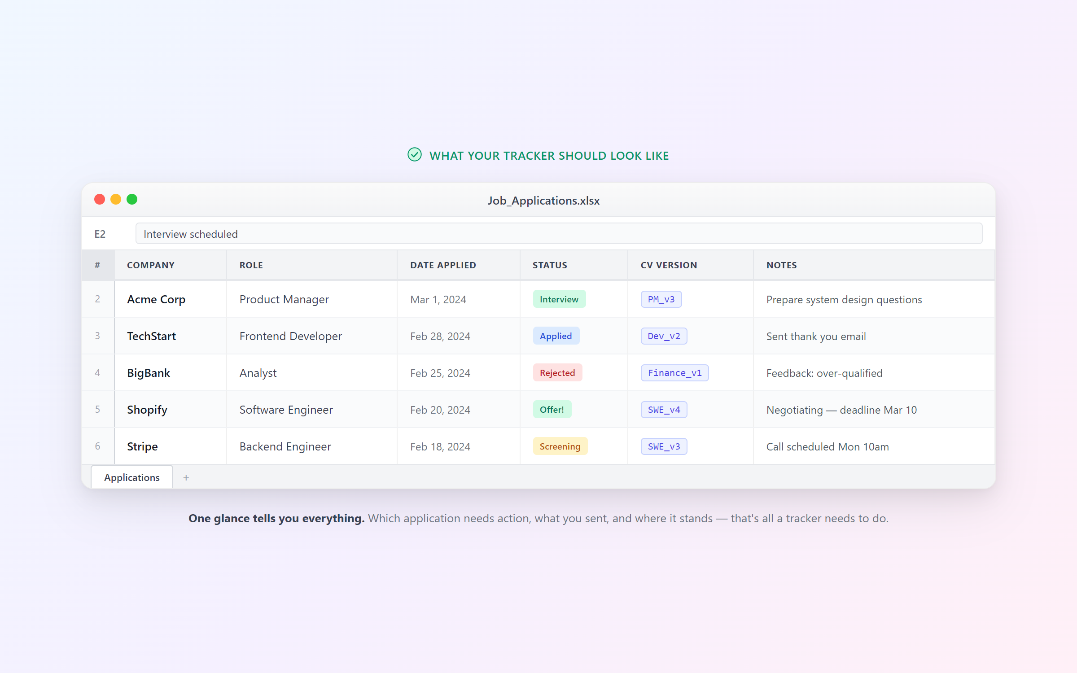Screen dimensions: 1077x673
Task: Click the Rejected status badge for BigBank
Action: [x=557, y=372]
